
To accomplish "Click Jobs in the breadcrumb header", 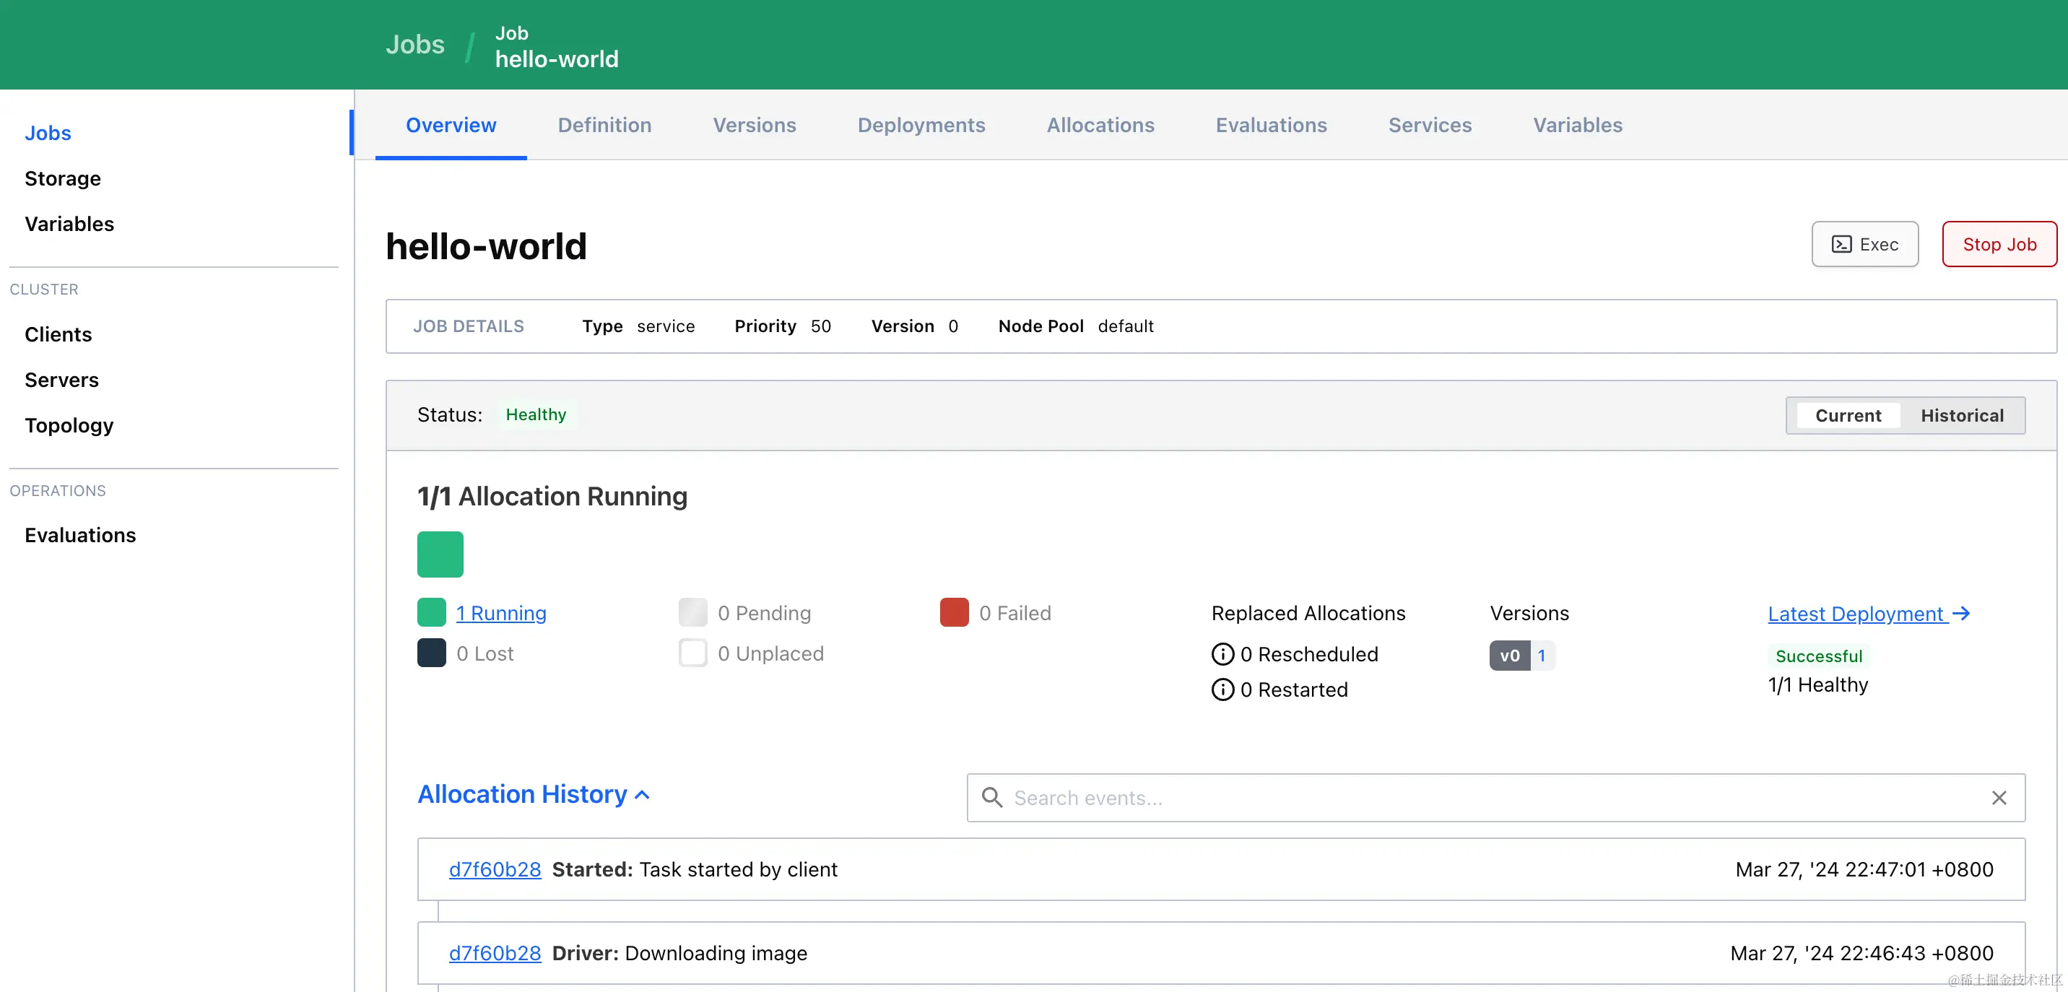I will (414, 44).
